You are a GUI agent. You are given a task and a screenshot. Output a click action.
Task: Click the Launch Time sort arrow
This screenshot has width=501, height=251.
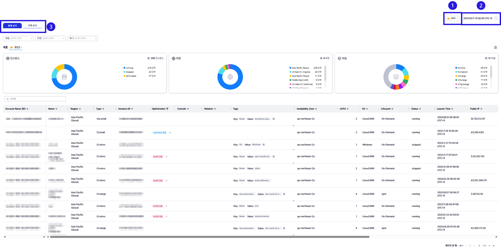(x=452, y=109)
